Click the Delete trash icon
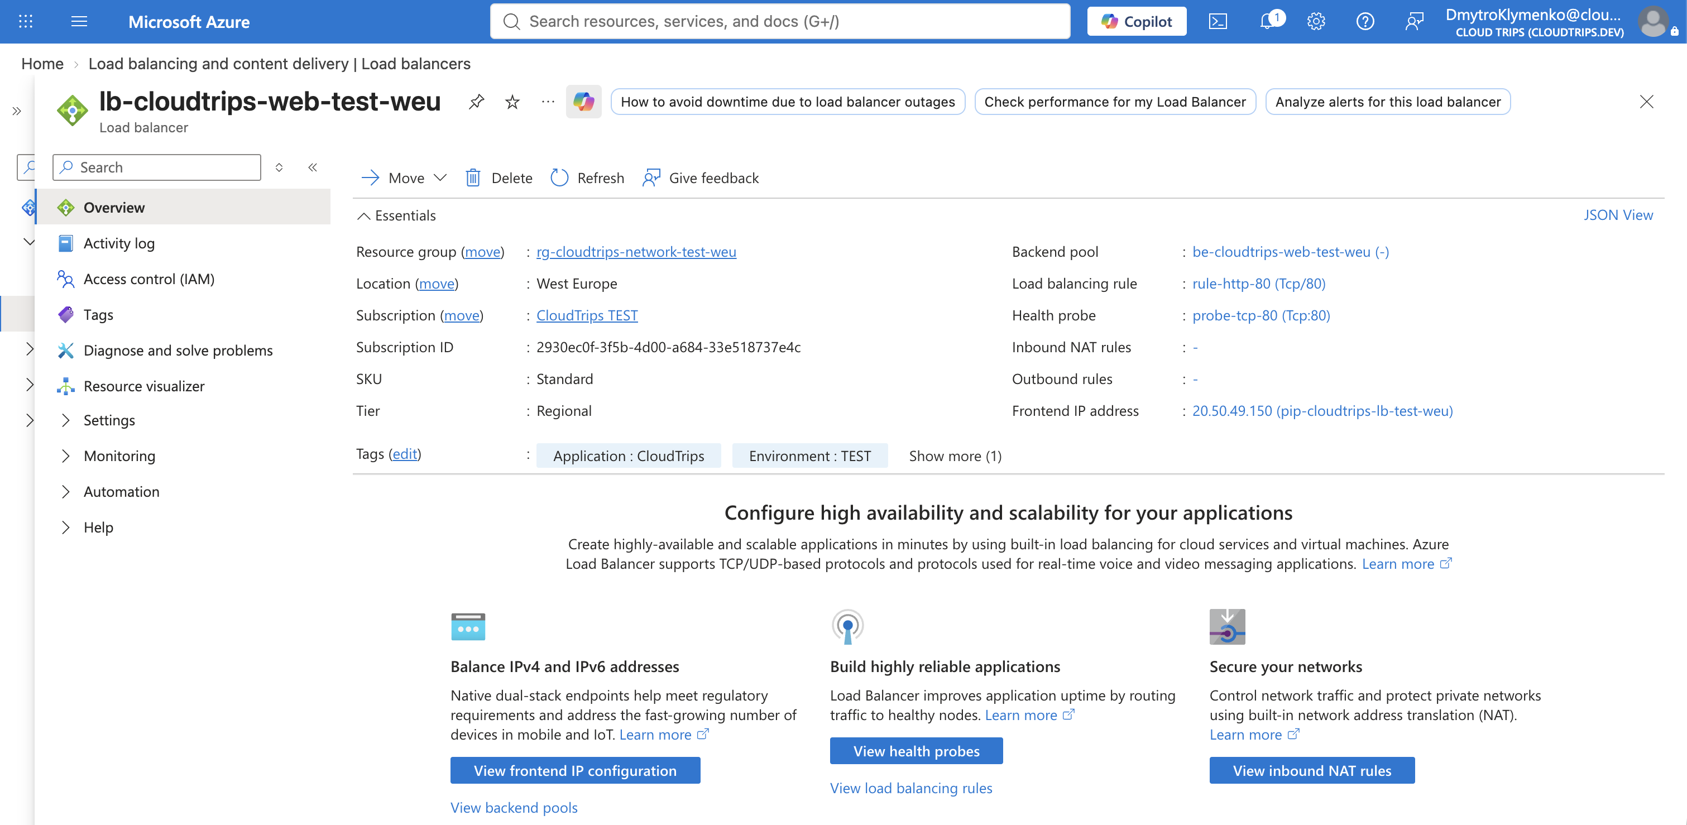Image resolution: width=1687 pixels, height=825 pixels. pos(473,178)
